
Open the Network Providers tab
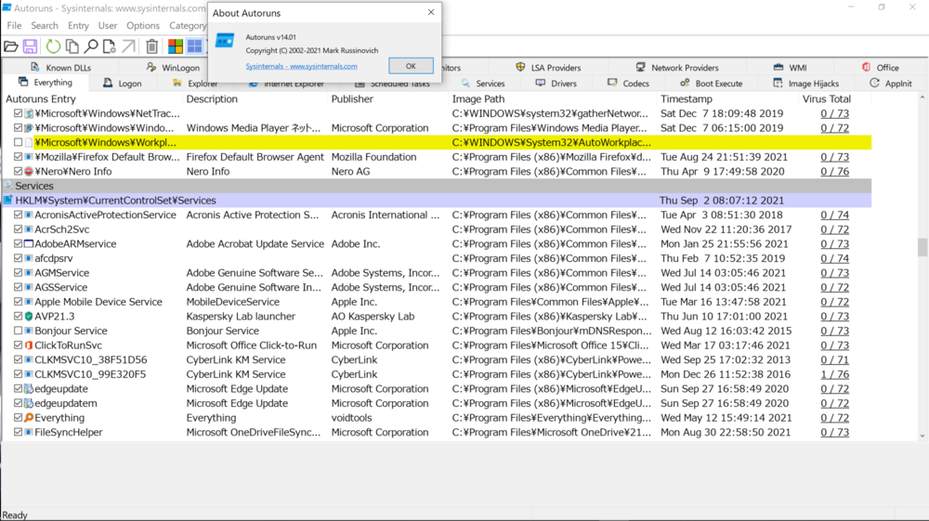coord(676,68)
